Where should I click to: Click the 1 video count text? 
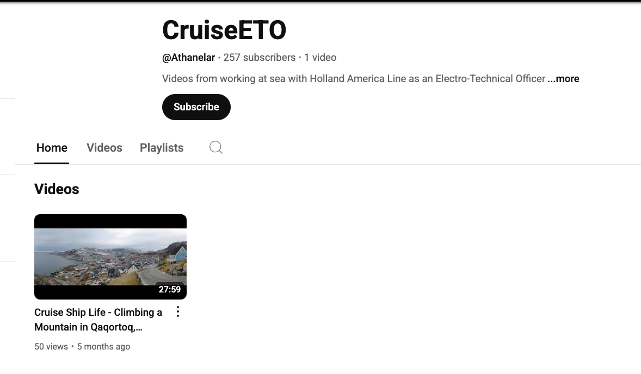[320, 58]
